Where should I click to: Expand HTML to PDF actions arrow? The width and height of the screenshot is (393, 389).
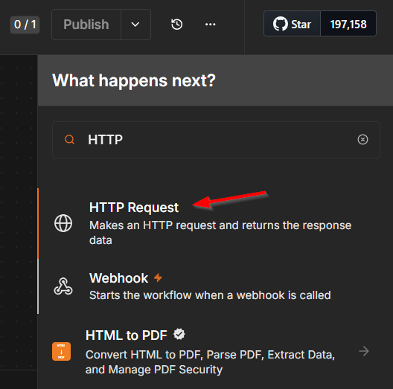pyautogui.click(x=364, y=351)
